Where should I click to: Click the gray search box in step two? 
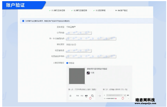pos(114,95)
